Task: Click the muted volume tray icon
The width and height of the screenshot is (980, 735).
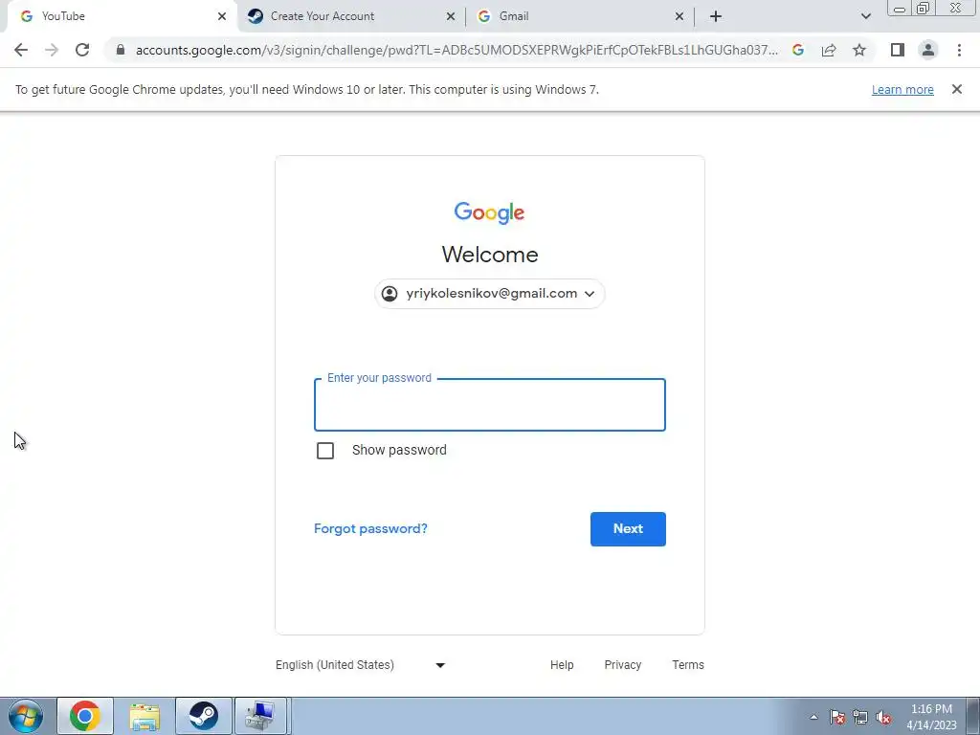Action: (x=883, y=717)
